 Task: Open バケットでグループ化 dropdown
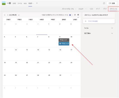tap(69, 9)
